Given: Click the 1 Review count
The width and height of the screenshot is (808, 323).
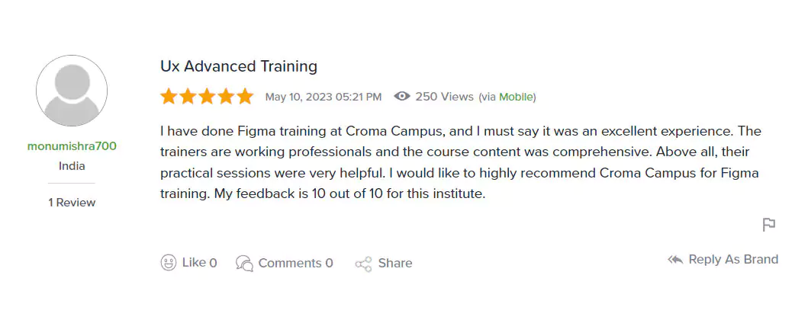Looking at the screenshot, I should [72, 203].
